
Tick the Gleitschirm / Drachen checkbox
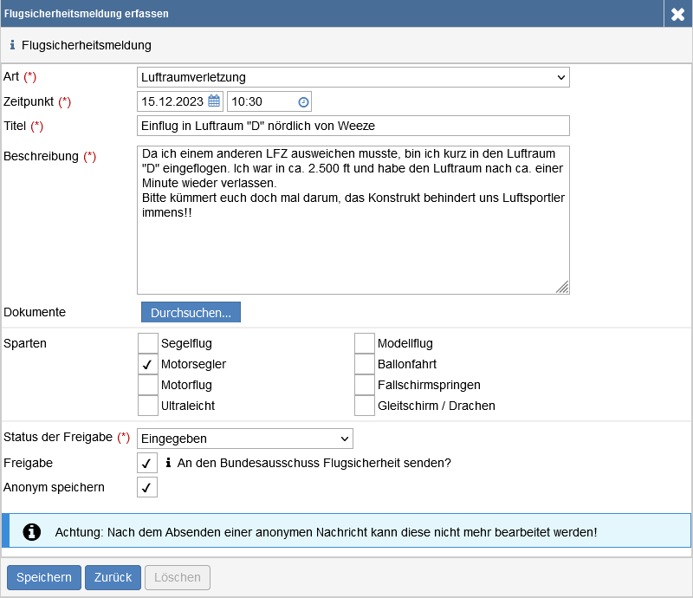click(365, 406)
